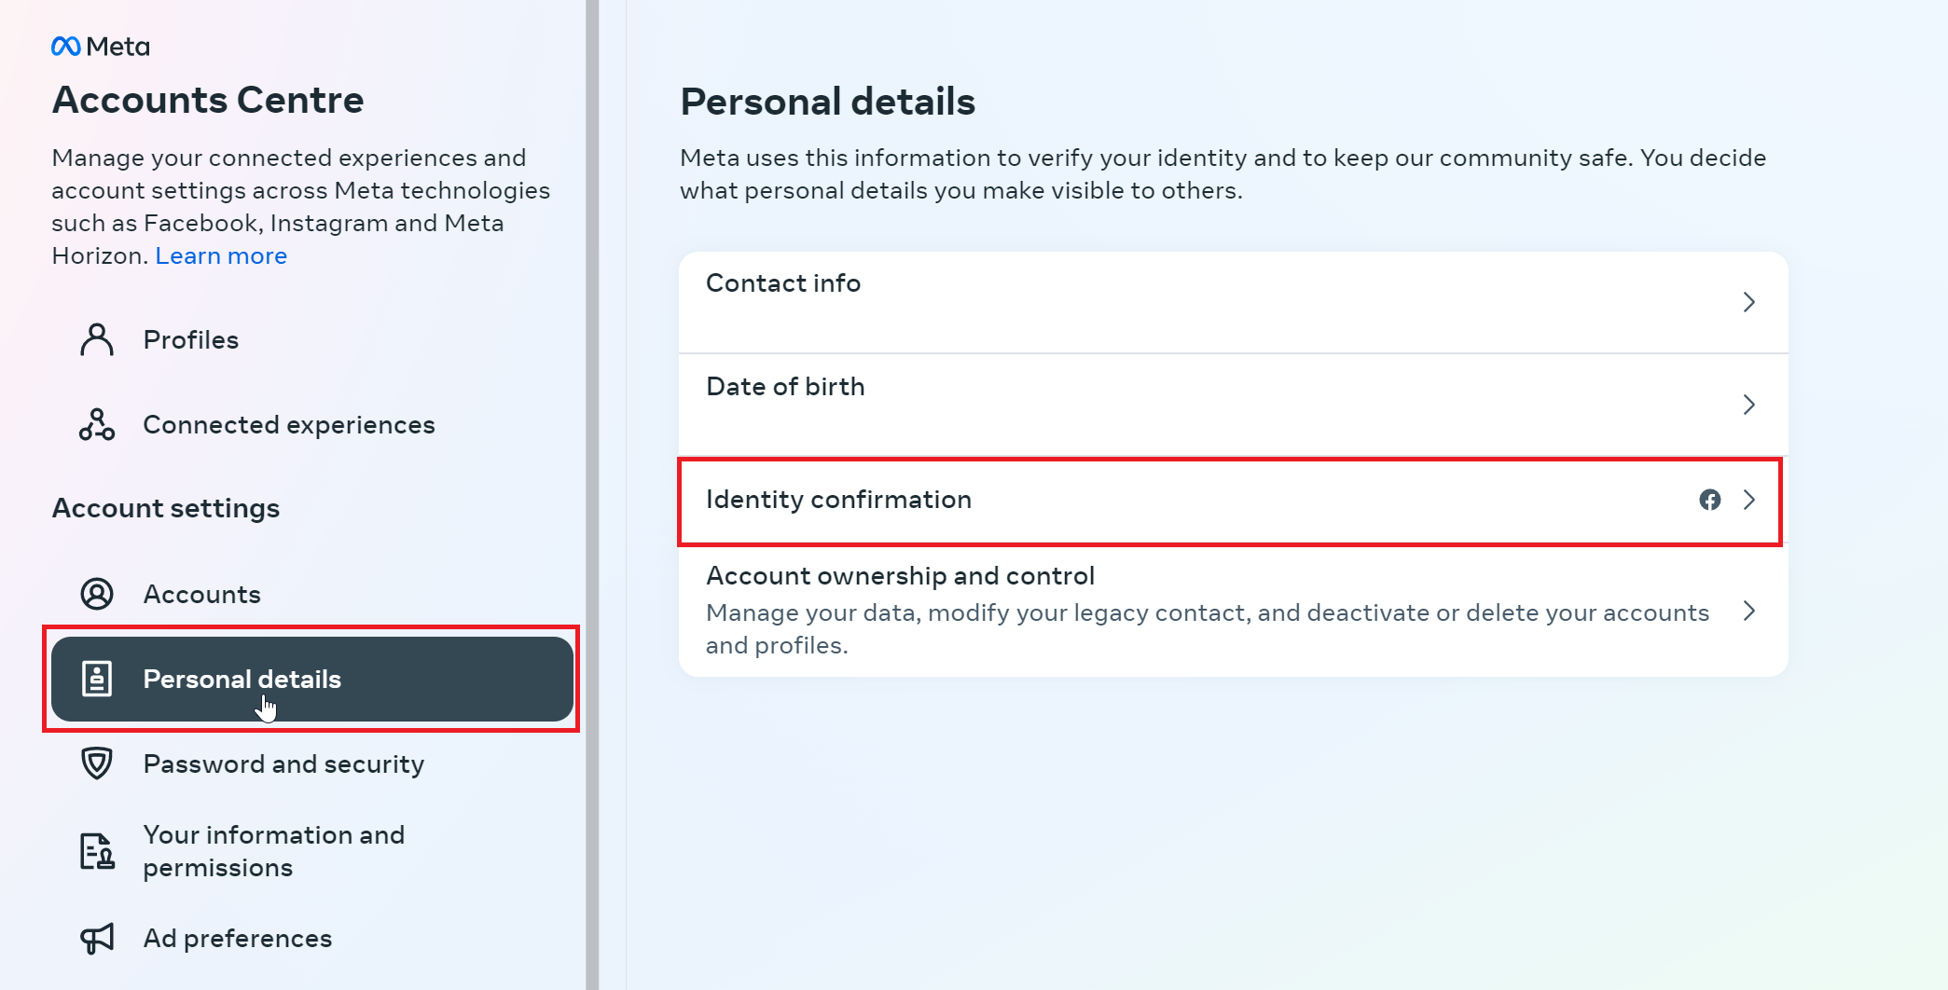The height and width of the screenshot is (990, 1948).
Task: Expand the Date of birth section
Action: tap(1749, 405)
